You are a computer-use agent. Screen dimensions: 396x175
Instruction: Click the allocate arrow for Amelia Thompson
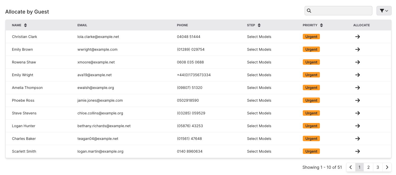(x=358, y=88)
